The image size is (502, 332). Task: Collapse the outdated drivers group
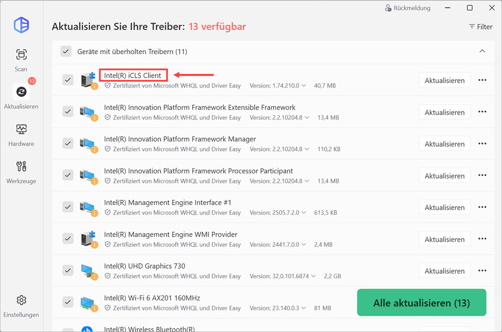[482, 51]
